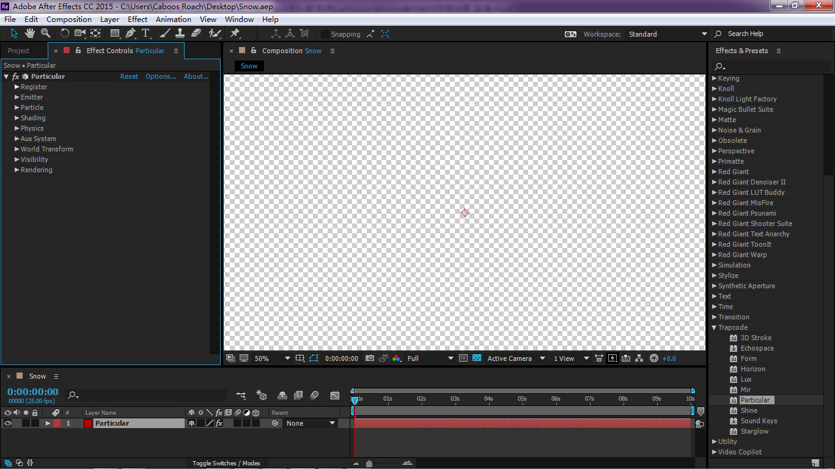The width and height of the screenshot is (835, 469).
Task: Open the Composition menu
Action: point(68,19)
